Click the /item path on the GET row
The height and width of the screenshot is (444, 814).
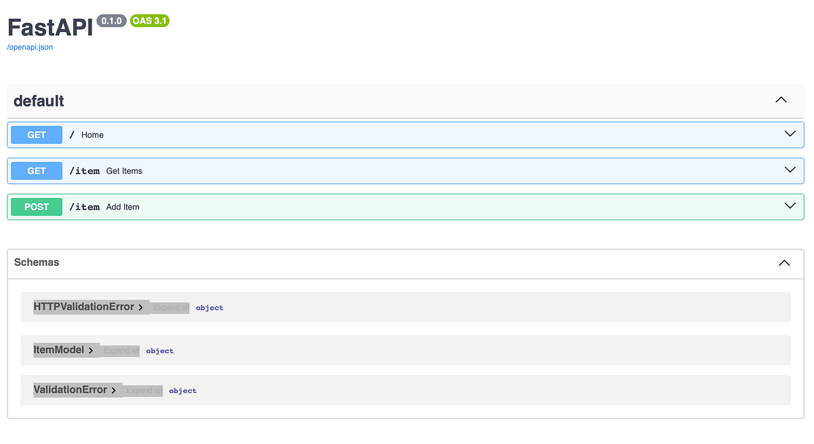84,171
